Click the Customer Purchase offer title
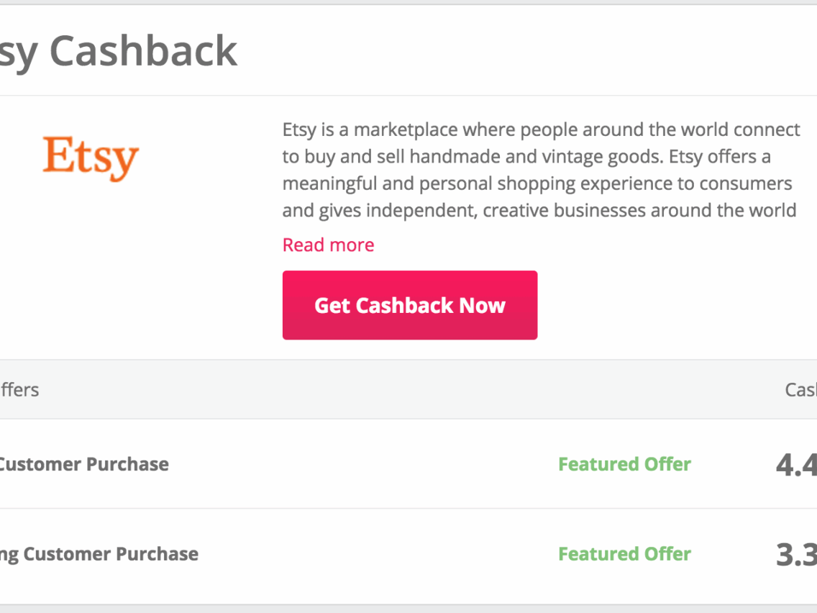This screenshot has width=817, height=613. click(84, 464)
